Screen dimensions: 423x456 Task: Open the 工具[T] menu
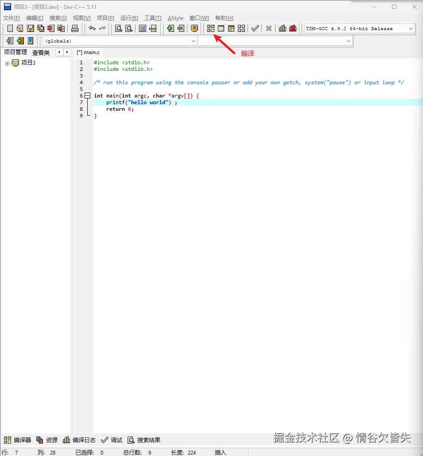coord(153,18)
